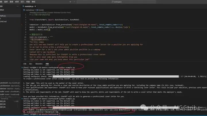Open the 终端 menu in the menu bar
Screen dimensions: 207x116
(x=28, y=2)
